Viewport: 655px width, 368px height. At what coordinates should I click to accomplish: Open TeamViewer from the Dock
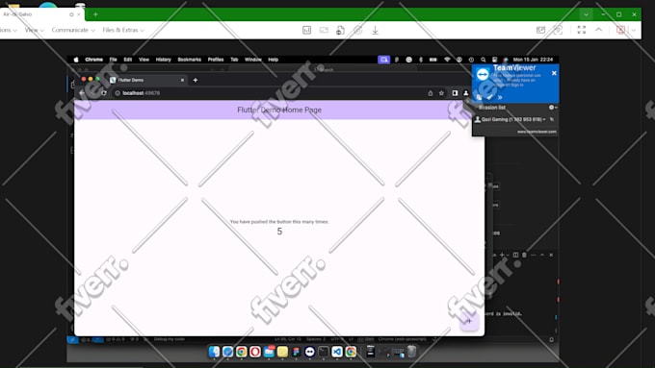309,352
